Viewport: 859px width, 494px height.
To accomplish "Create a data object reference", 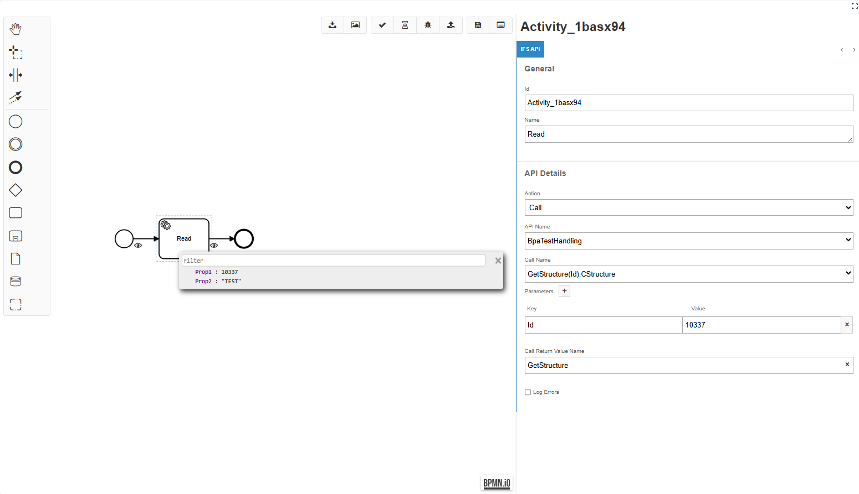I will 16,259.
